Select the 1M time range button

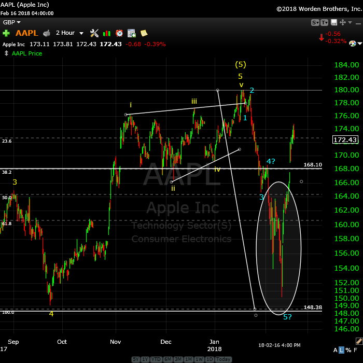pos(188,359)
